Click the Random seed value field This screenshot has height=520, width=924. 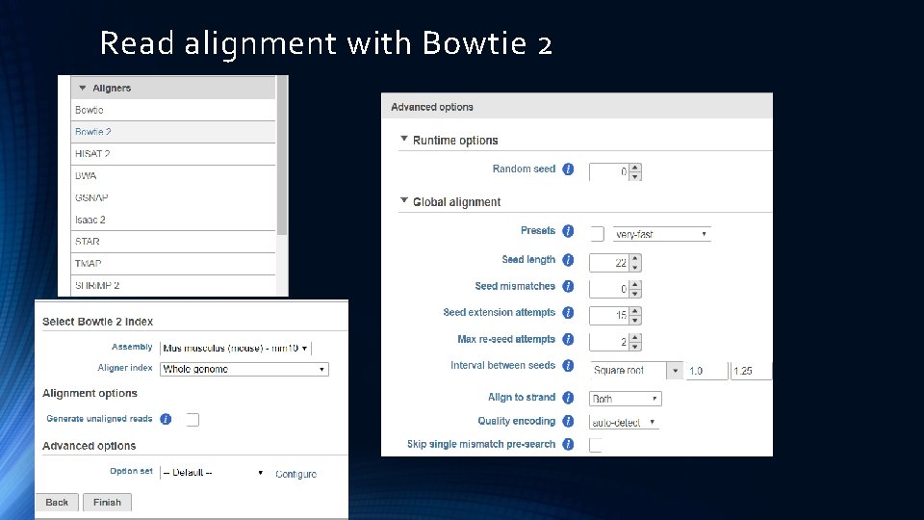click(608, 171)
